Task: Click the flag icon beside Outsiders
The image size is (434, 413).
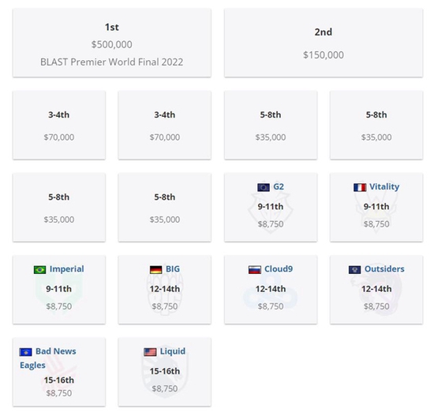Action: click(x=354, y=270)
